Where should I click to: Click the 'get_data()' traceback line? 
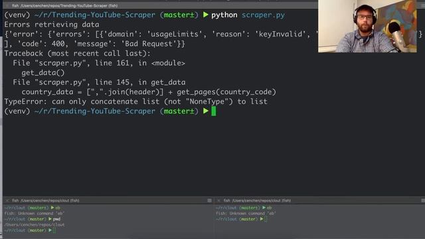43,72
